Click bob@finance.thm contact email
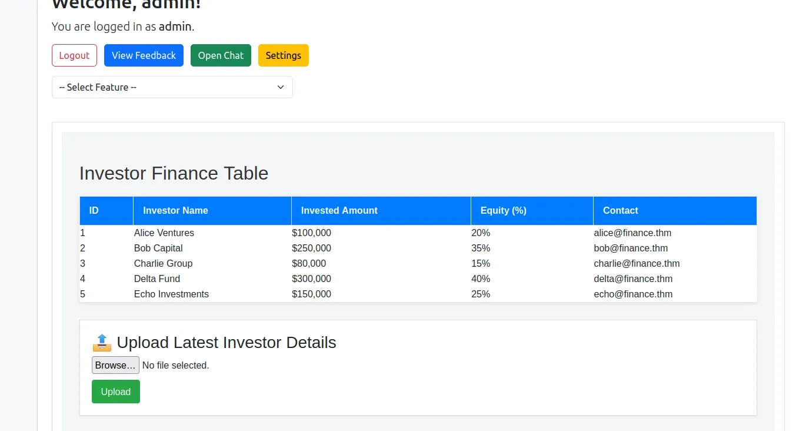The width and height of the screenshot is (796, 431). [x=631, y=248]
